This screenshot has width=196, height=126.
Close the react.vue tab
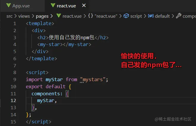point(84,5)
